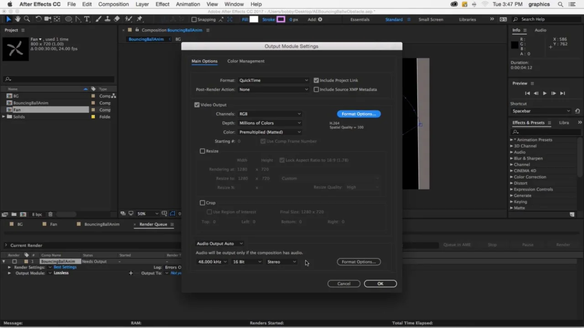Expand Animation Presets in Effects & Presets
The height and width of the screenshot is (328, 584).
511,140
